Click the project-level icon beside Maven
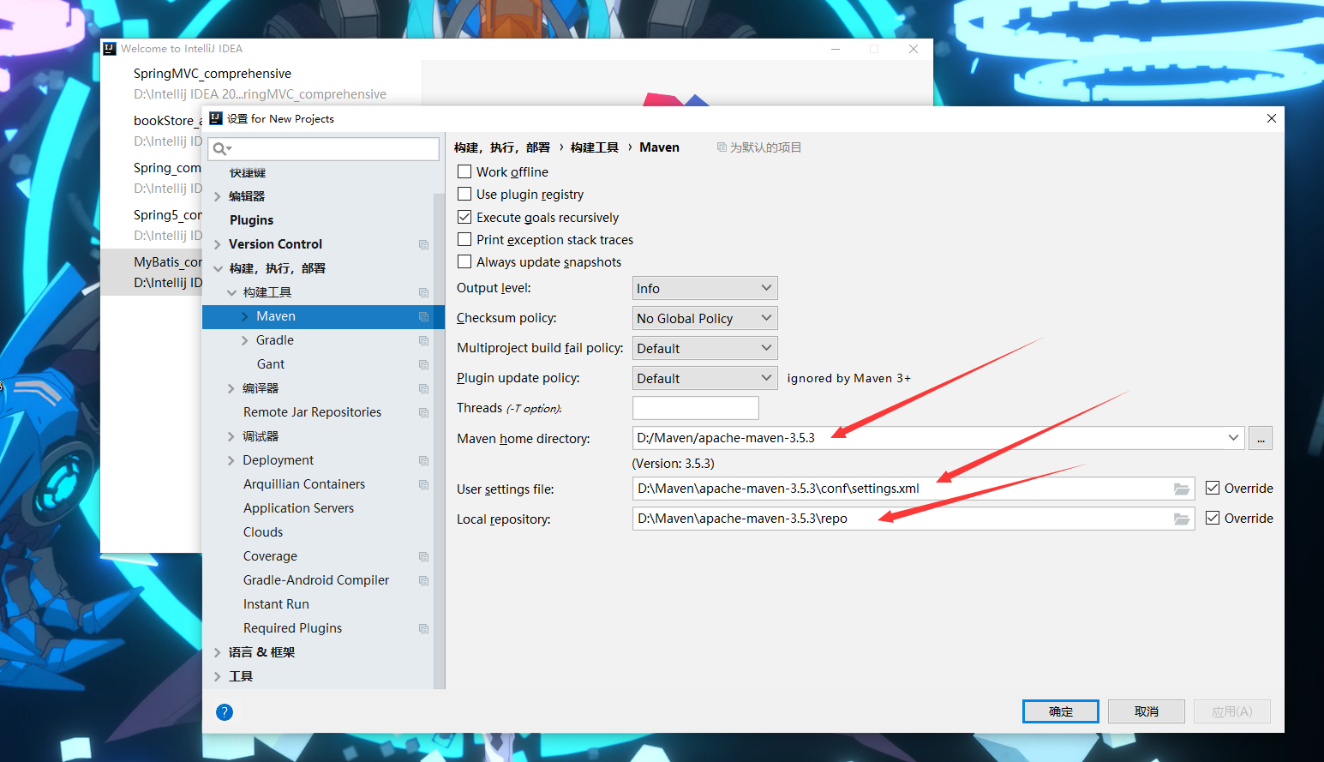The height and width of the screenshot is (762, 1324). coord(423,316)
